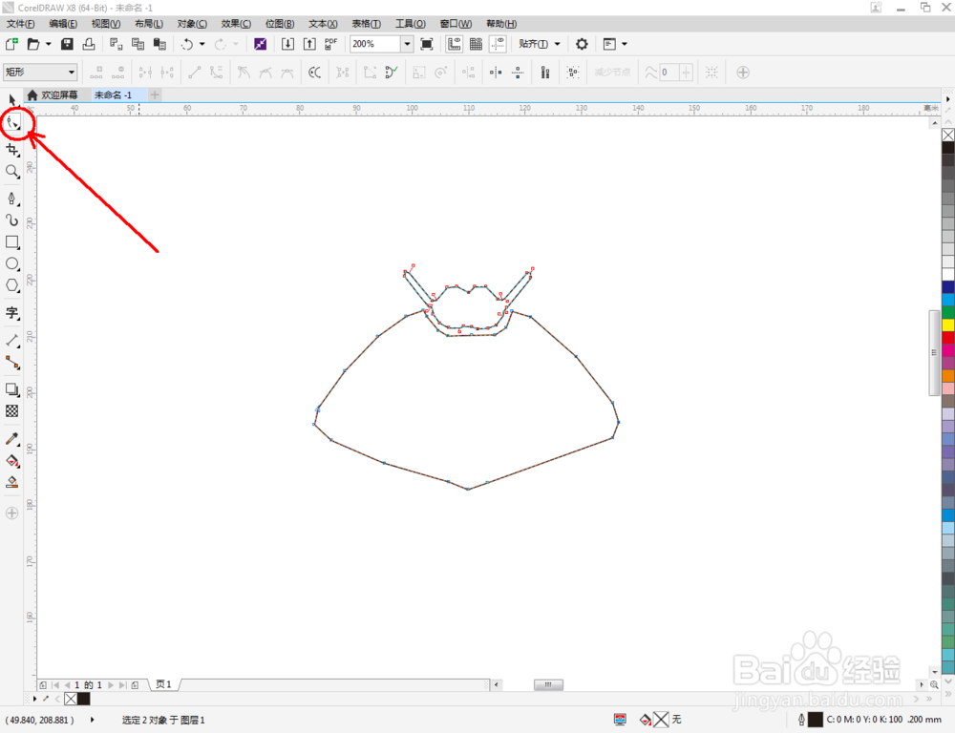
Task: Select the Smart Fill tool
Action: (x=12, y=482)
